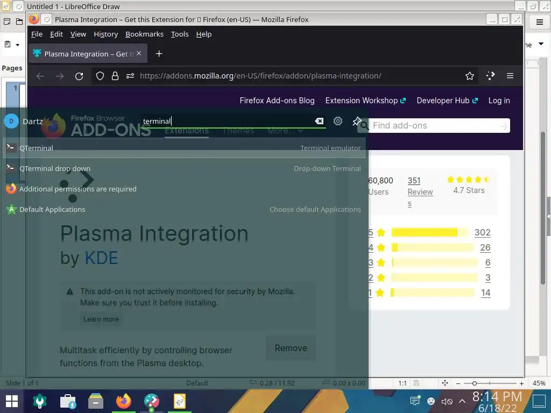Click the muted volume tray icon
The image size is (551, 413).
click(447, 401)
